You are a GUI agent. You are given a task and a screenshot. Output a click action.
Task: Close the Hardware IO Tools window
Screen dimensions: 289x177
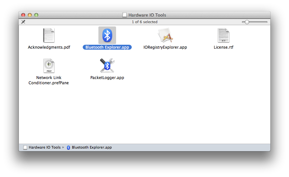click(x=23, y=15)
